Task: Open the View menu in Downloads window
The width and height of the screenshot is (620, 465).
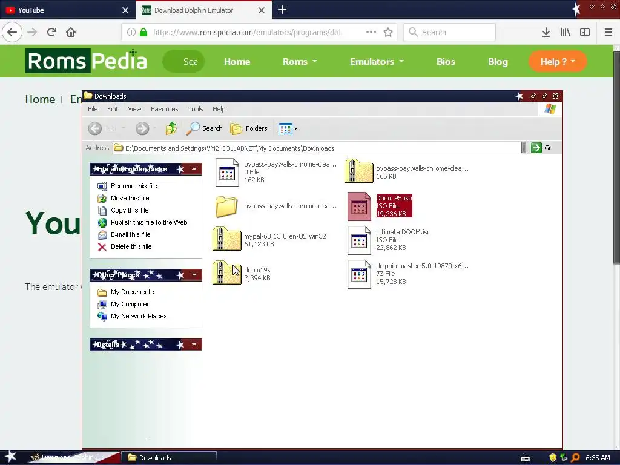Action: pyautogui.click(x=134, y=109)
